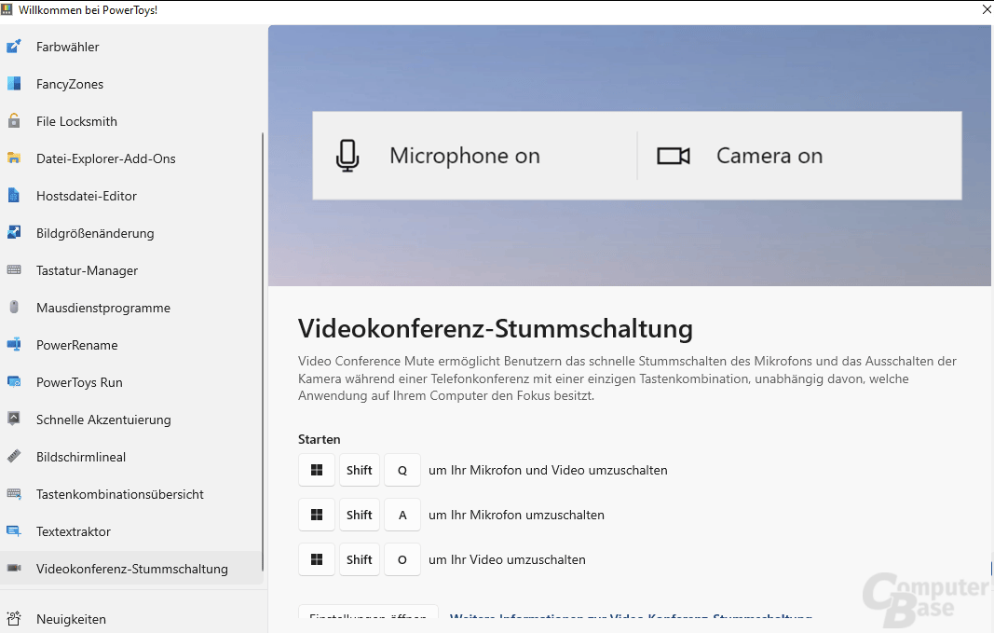Click the Tastatur-Manager keyboard icon

[x=14, y=270]
